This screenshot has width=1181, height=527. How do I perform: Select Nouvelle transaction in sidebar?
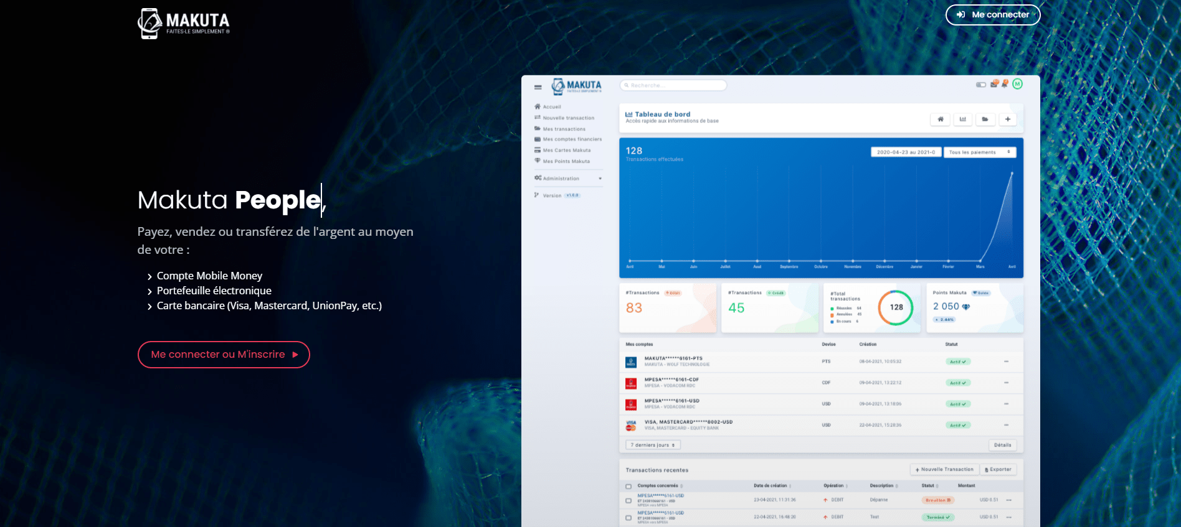[564, 118]
